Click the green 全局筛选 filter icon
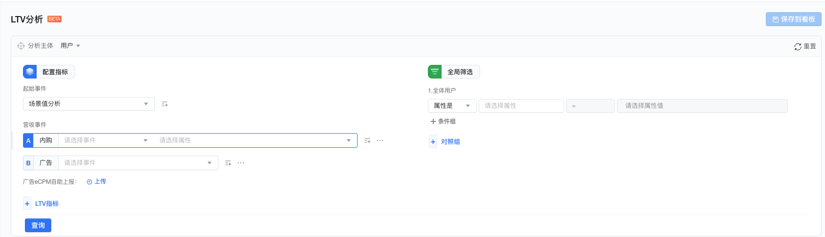Screen dimensions: 825x237 click(x=435, y=72)
